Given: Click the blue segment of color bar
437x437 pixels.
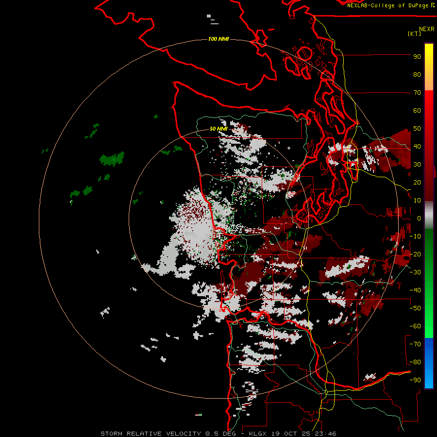Looking at the screenshot, I should 429,363.
